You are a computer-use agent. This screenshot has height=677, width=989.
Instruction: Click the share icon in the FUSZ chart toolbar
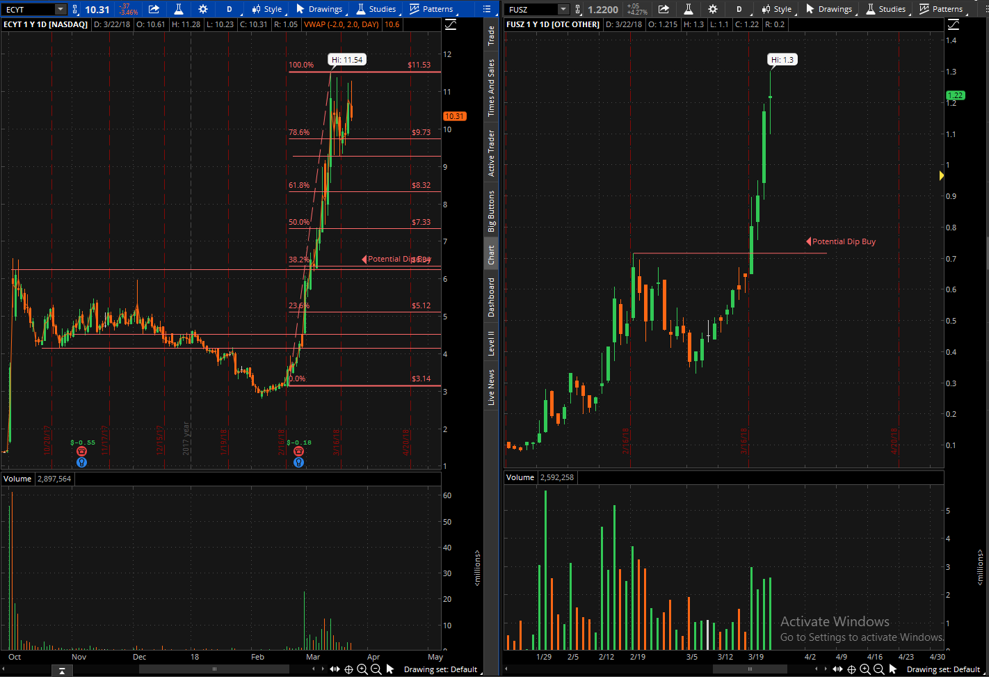[x=664, y=9]
